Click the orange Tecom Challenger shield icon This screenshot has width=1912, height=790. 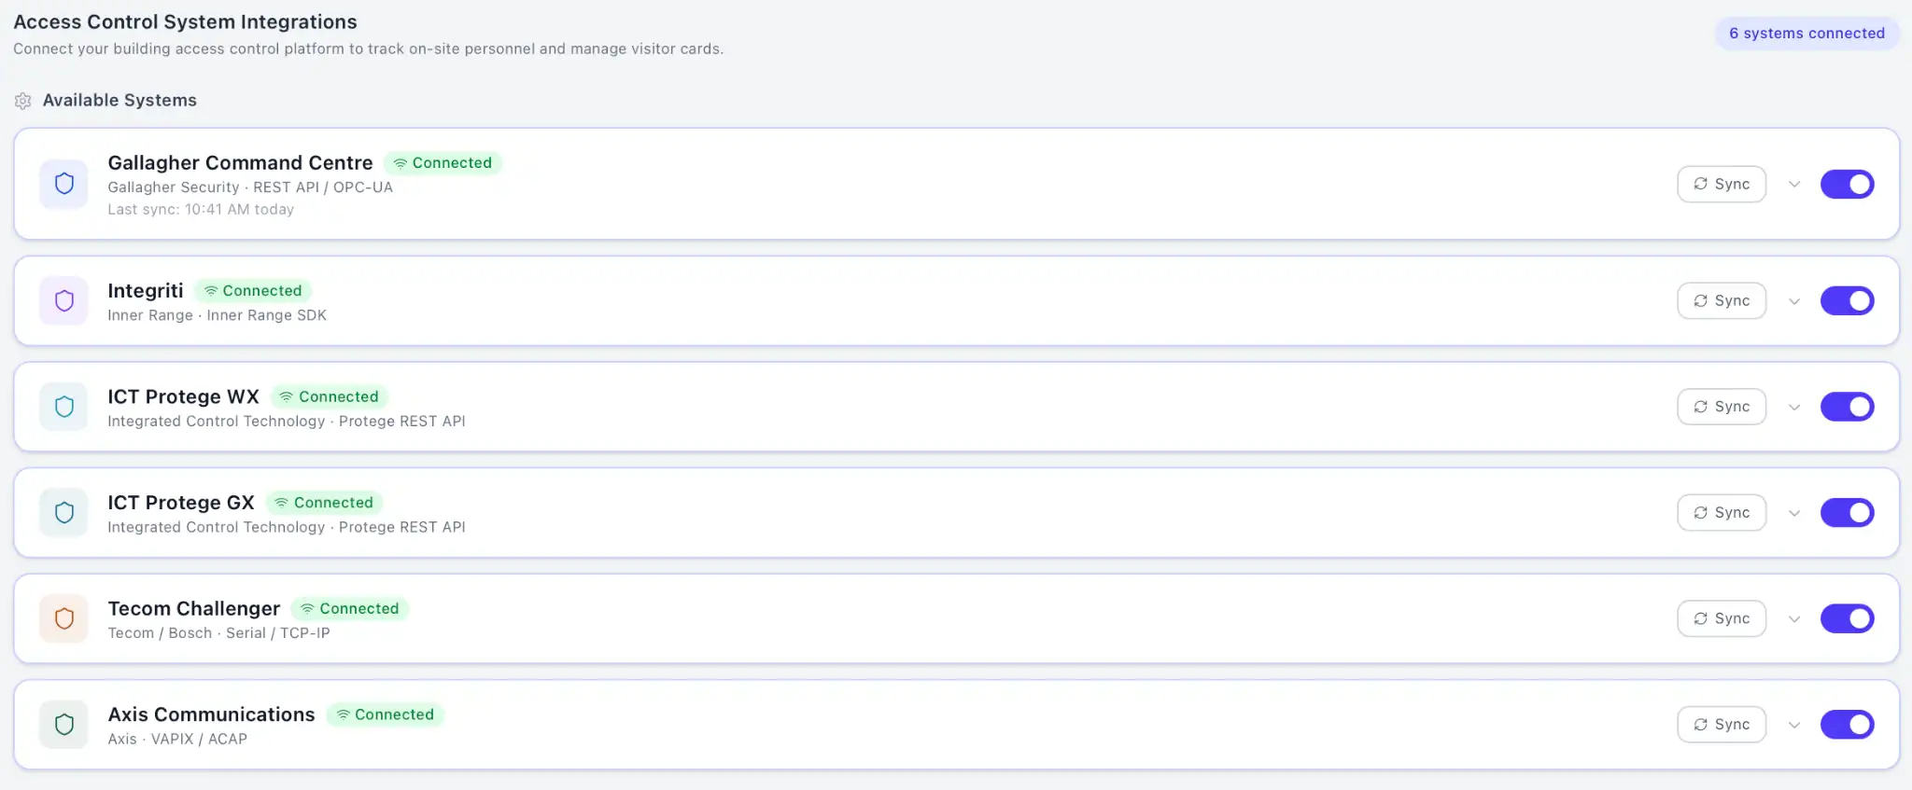pyautogui.click(x=64, y=618)
